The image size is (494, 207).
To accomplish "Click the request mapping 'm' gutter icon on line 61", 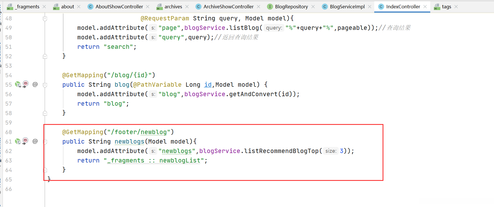I will tap(26, 141).
